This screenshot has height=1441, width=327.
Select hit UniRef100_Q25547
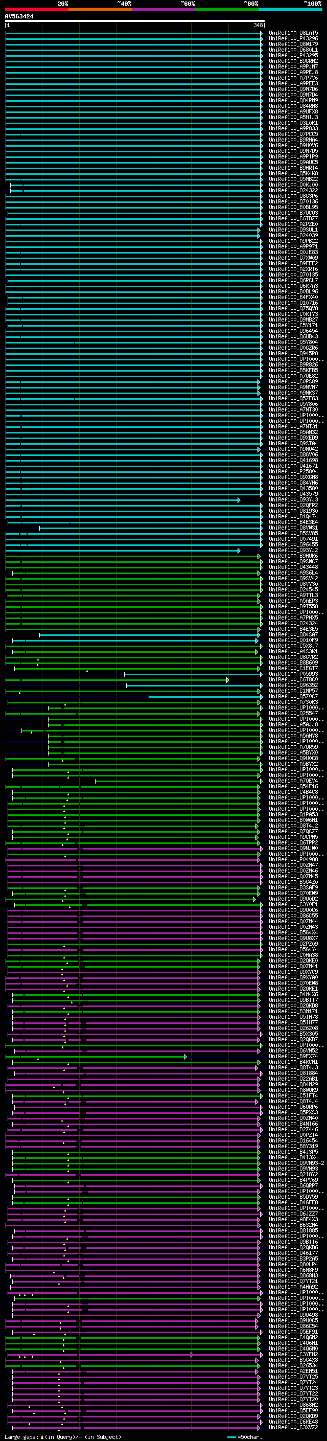[293, 713]
